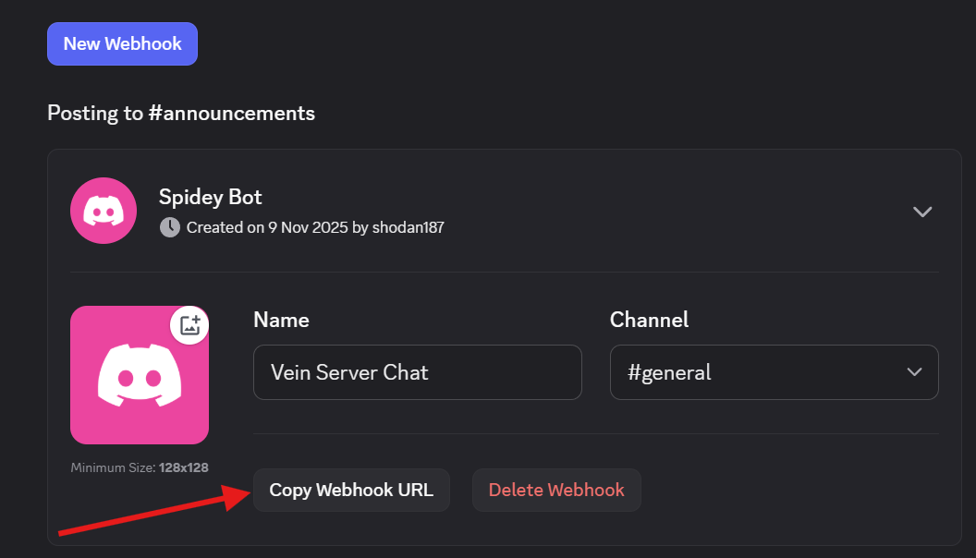Screen dimensions: 976x558
Task: Click the Created on text
Action: (x=225, y=226)
